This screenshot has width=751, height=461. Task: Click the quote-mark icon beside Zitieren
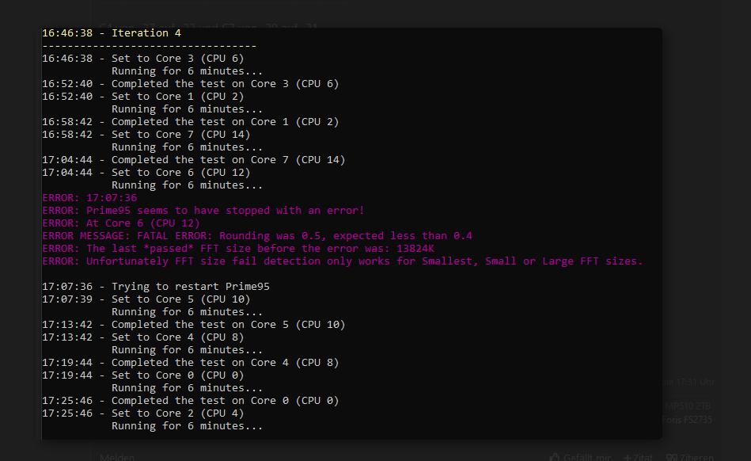tap(672, 457)
